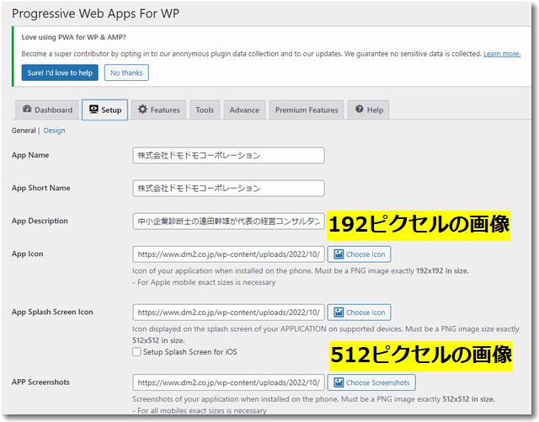Click the "Love using PWA for WP & AMP?" text
Viewport: 539px width, 422px height.
click(x=73, y=37)
